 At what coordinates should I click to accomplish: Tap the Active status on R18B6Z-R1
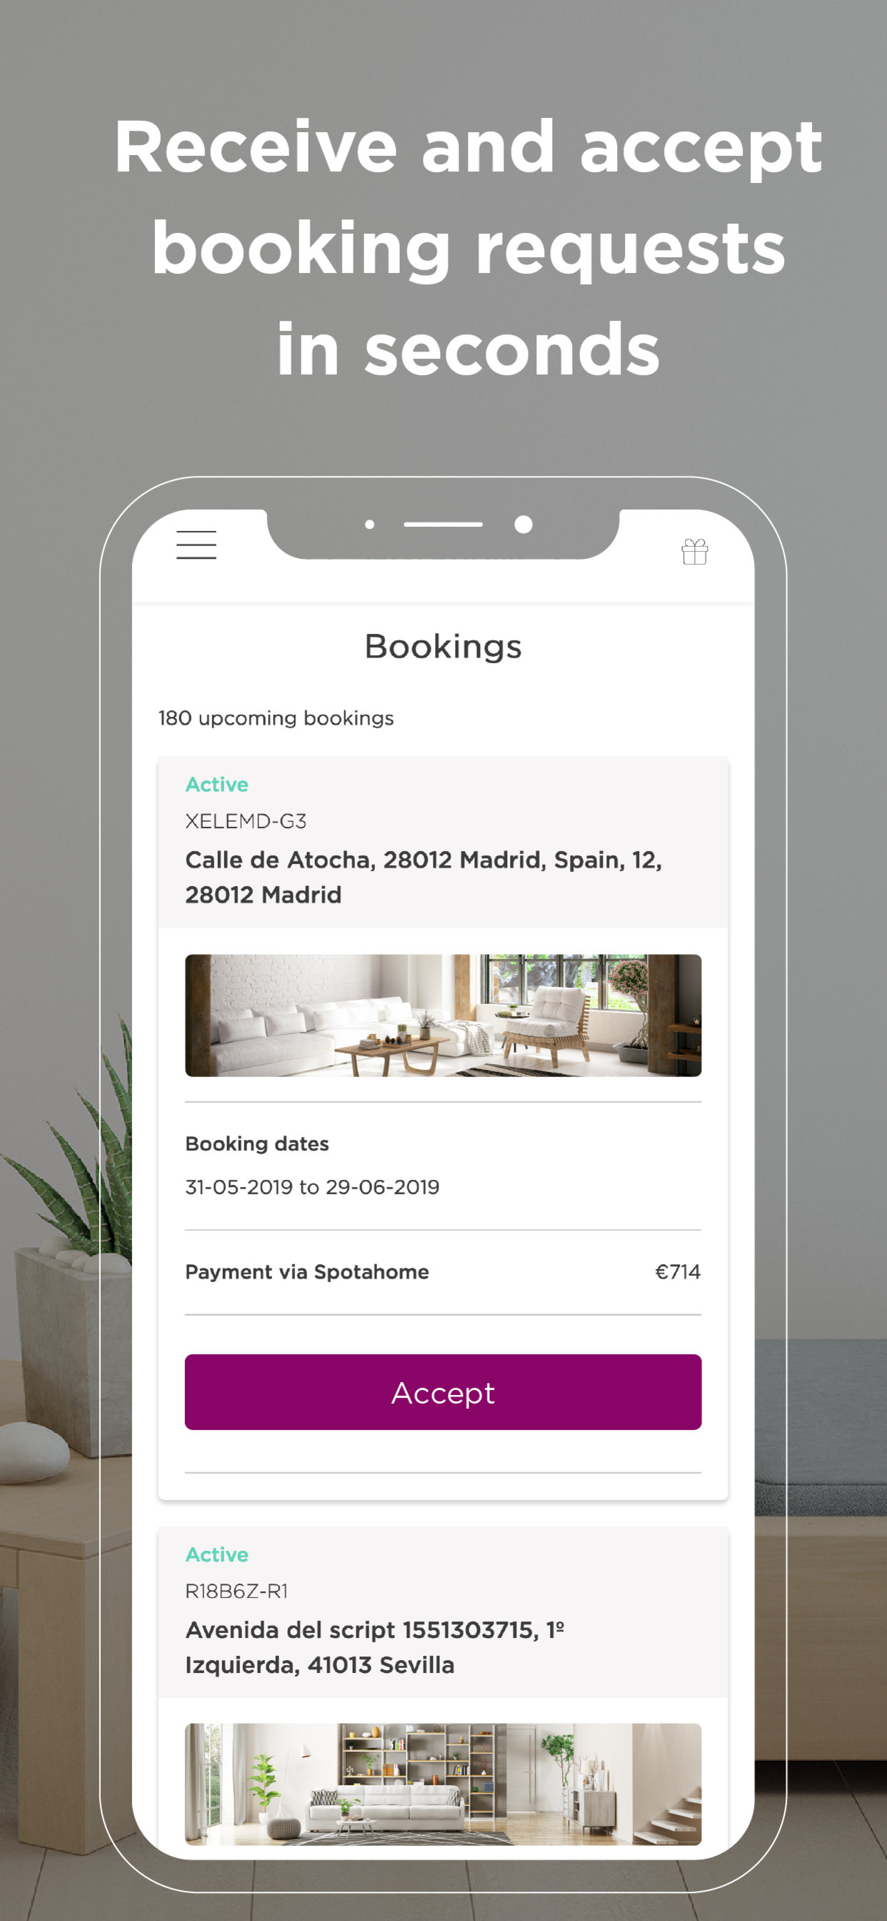(217, 1554)
